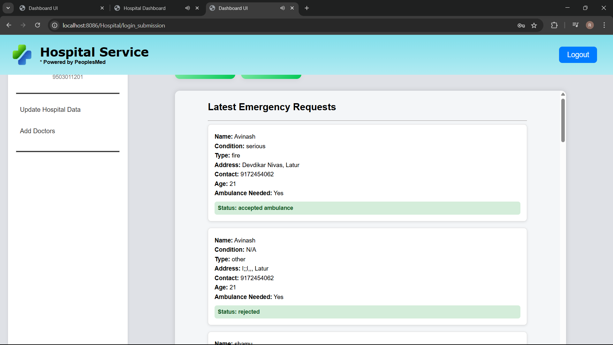
Task: Go back with browser back arrow
Action: 9,25
